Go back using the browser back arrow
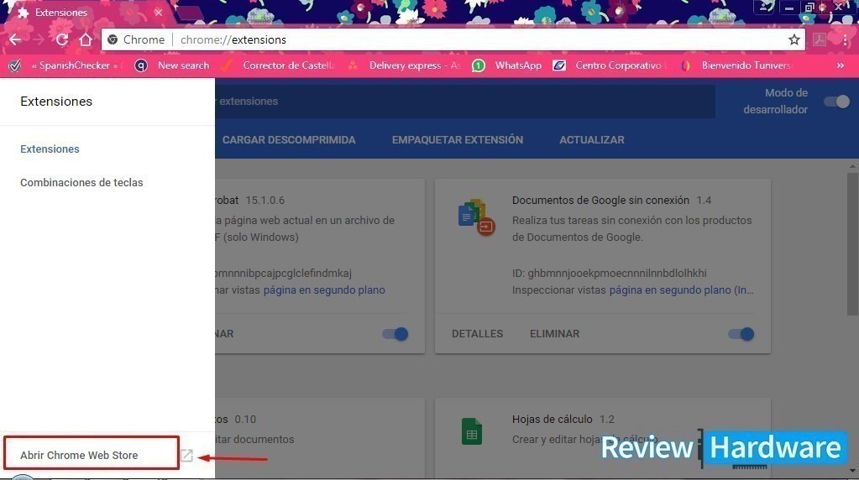The height and width of the screenshot is (480, 859). point(15,39)
